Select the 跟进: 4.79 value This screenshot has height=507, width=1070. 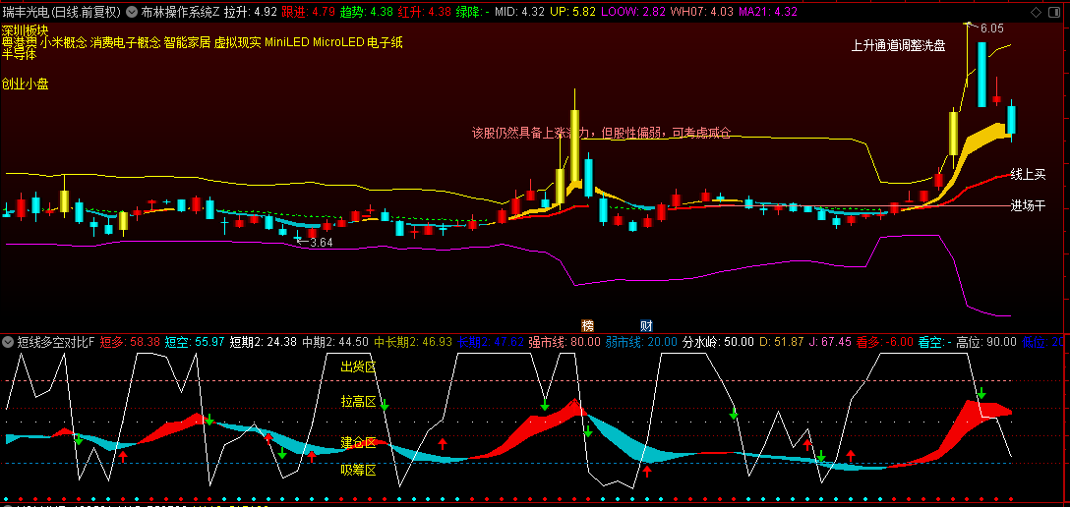pos(308,12)
